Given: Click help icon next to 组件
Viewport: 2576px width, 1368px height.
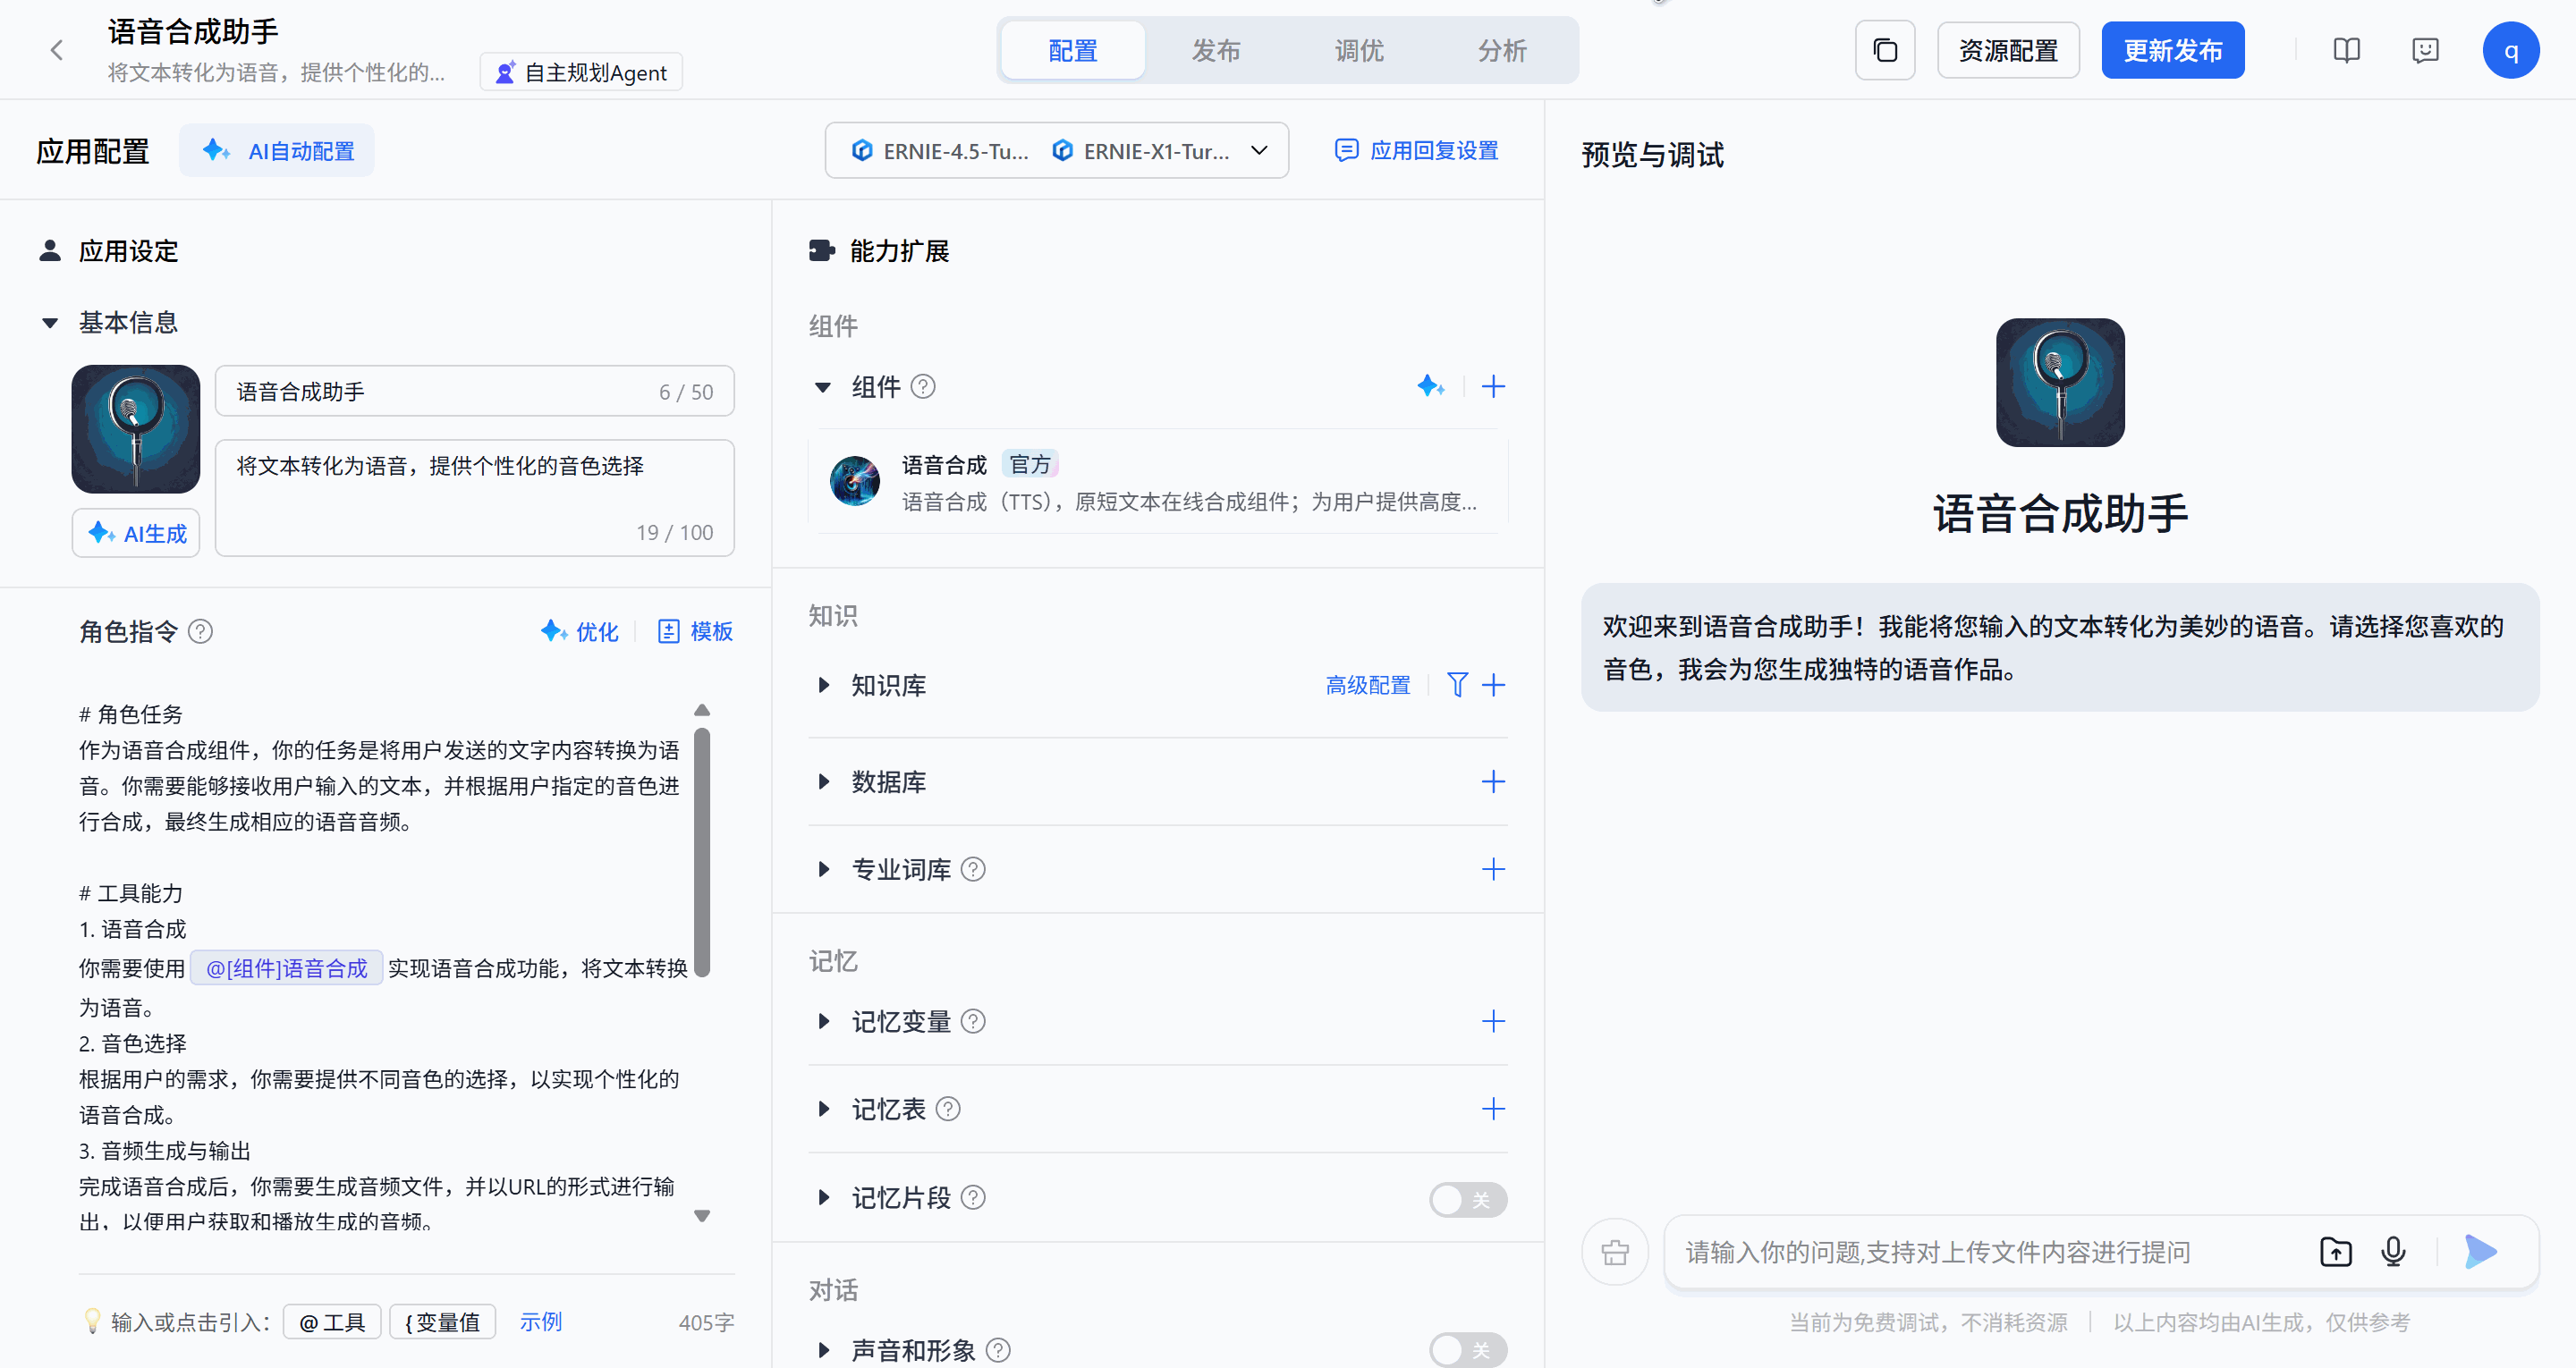Looking at the screenshot, I should pos(923,387).
